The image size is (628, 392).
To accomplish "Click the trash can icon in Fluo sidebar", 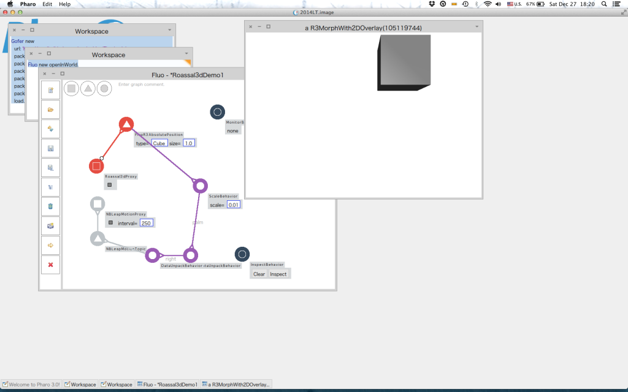I will click(50, 206).
